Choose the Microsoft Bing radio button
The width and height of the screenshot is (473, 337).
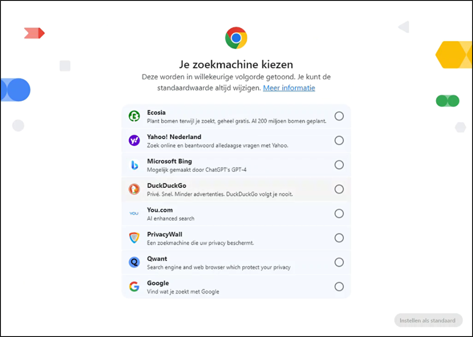[339, 165]
